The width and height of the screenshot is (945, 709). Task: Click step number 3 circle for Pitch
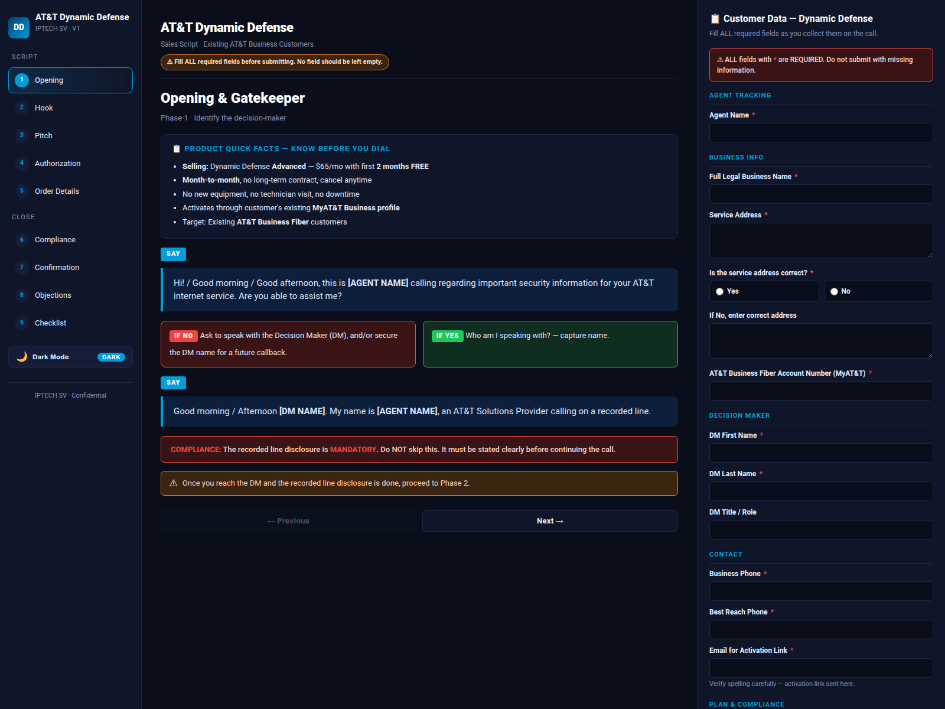(22, 135)
